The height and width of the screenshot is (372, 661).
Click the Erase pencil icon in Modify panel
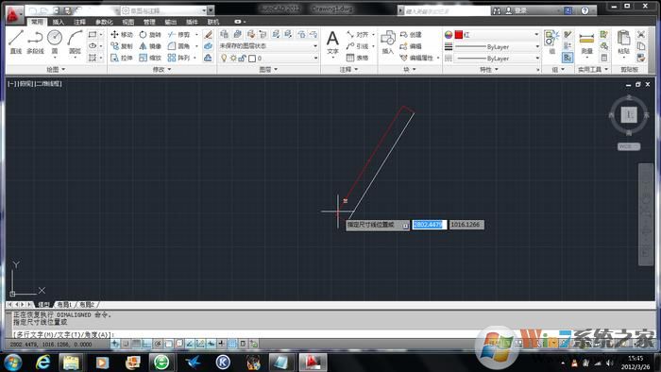tap(209, 35)
